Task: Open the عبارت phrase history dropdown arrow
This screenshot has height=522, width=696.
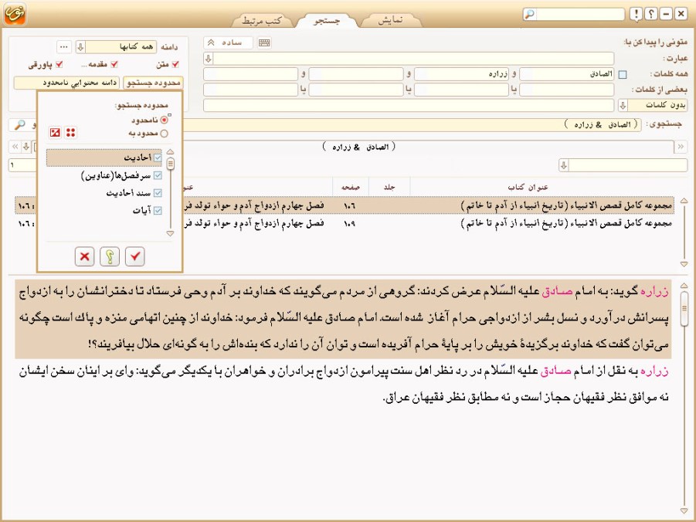Action: pos(208,58)
